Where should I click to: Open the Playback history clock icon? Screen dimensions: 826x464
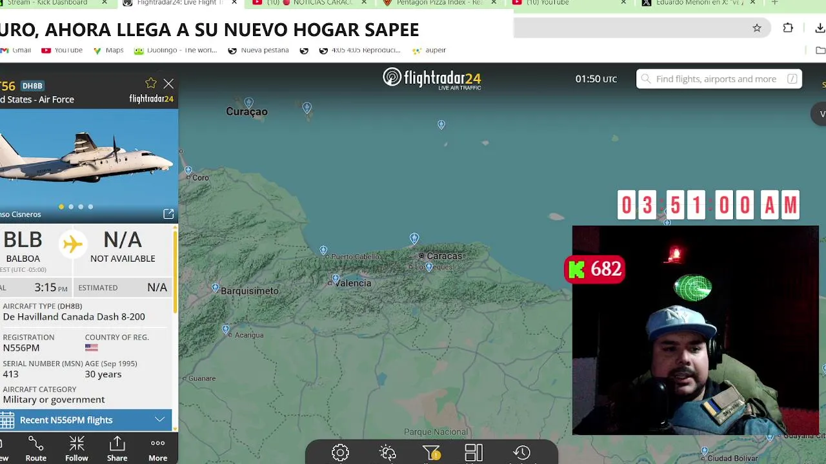pos(521,452)
